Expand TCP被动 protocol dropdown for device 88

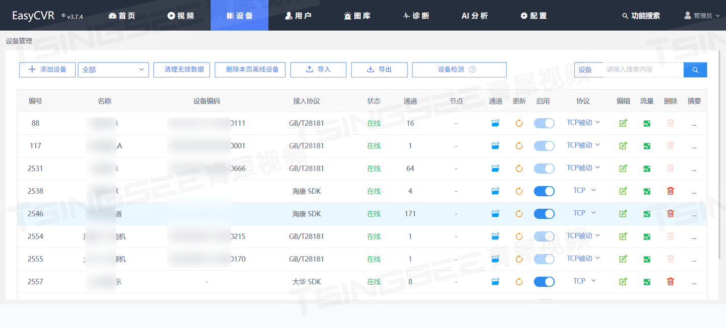point(583,123)
